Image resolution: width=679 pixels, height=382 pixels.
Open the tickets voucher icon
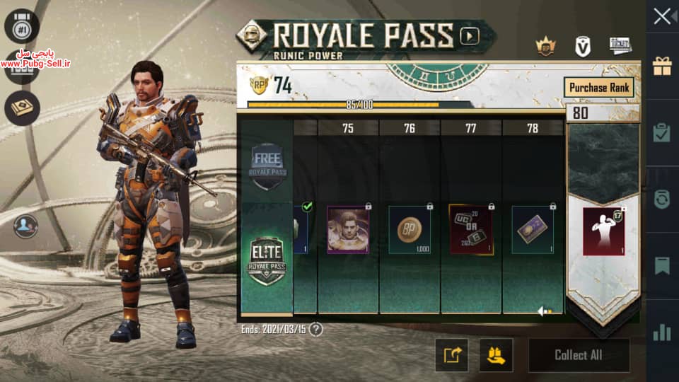pyautogui.click(x=620, y=45)
